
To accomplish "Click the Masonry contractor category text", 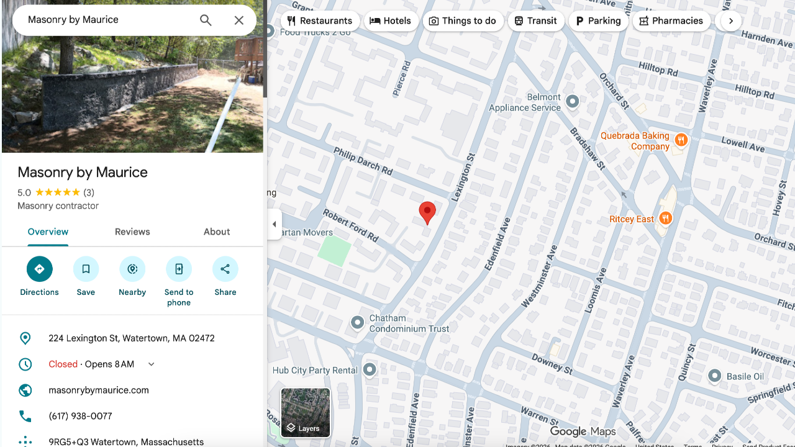I will [58, 206].
